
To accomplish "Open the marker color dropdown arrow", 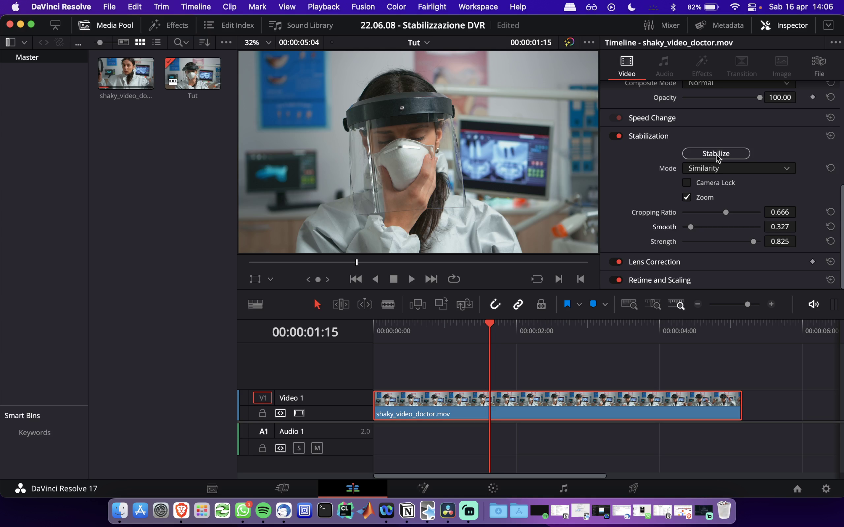I will tap(605, 305).
